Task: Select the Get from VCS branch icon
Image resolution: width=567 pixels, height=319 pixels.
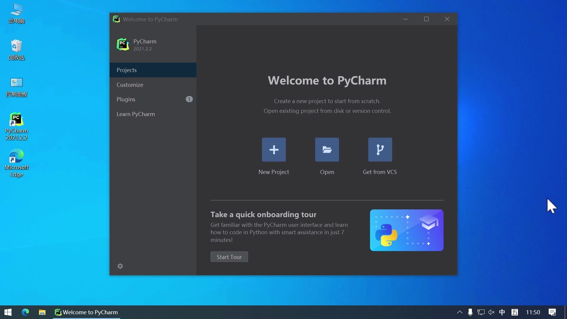Action: pos(379,150)
